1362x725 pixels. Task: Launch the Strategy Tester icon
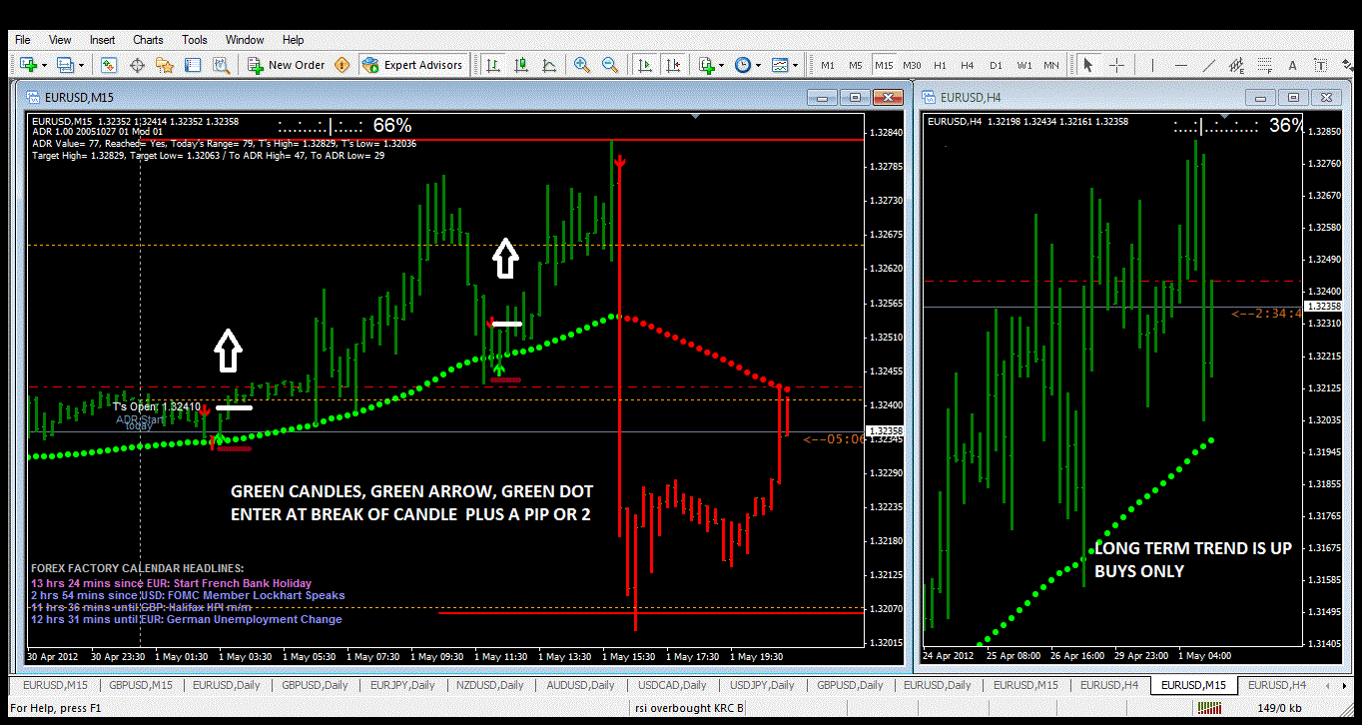pyautogui.click(x=221, y=65)
